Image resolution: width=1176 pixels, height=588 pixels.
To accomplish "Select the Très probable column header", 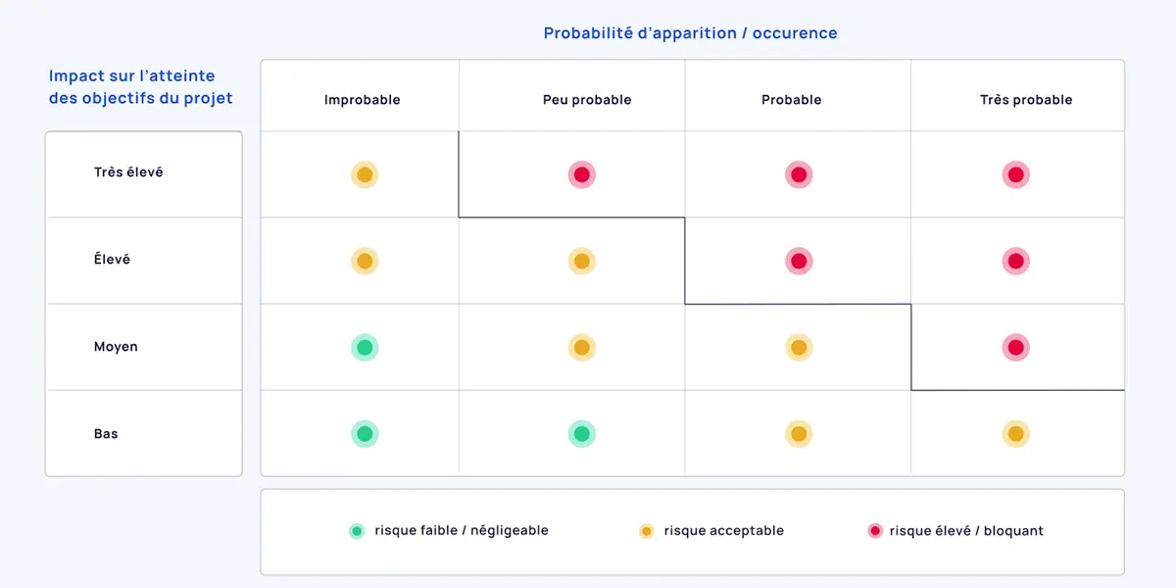I will (1026, 100).
